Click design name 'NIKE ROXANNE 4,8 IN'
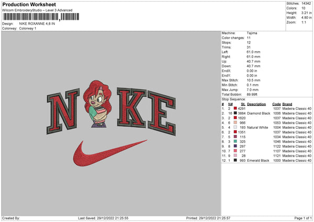The width and height of the screenshot is (314, 222). (37, 24)
